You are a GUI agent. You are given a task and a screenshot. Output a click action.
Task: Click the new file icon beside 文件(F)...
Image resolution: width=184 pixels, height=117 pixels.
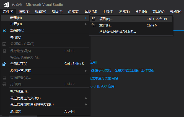[x=94, y=25]
